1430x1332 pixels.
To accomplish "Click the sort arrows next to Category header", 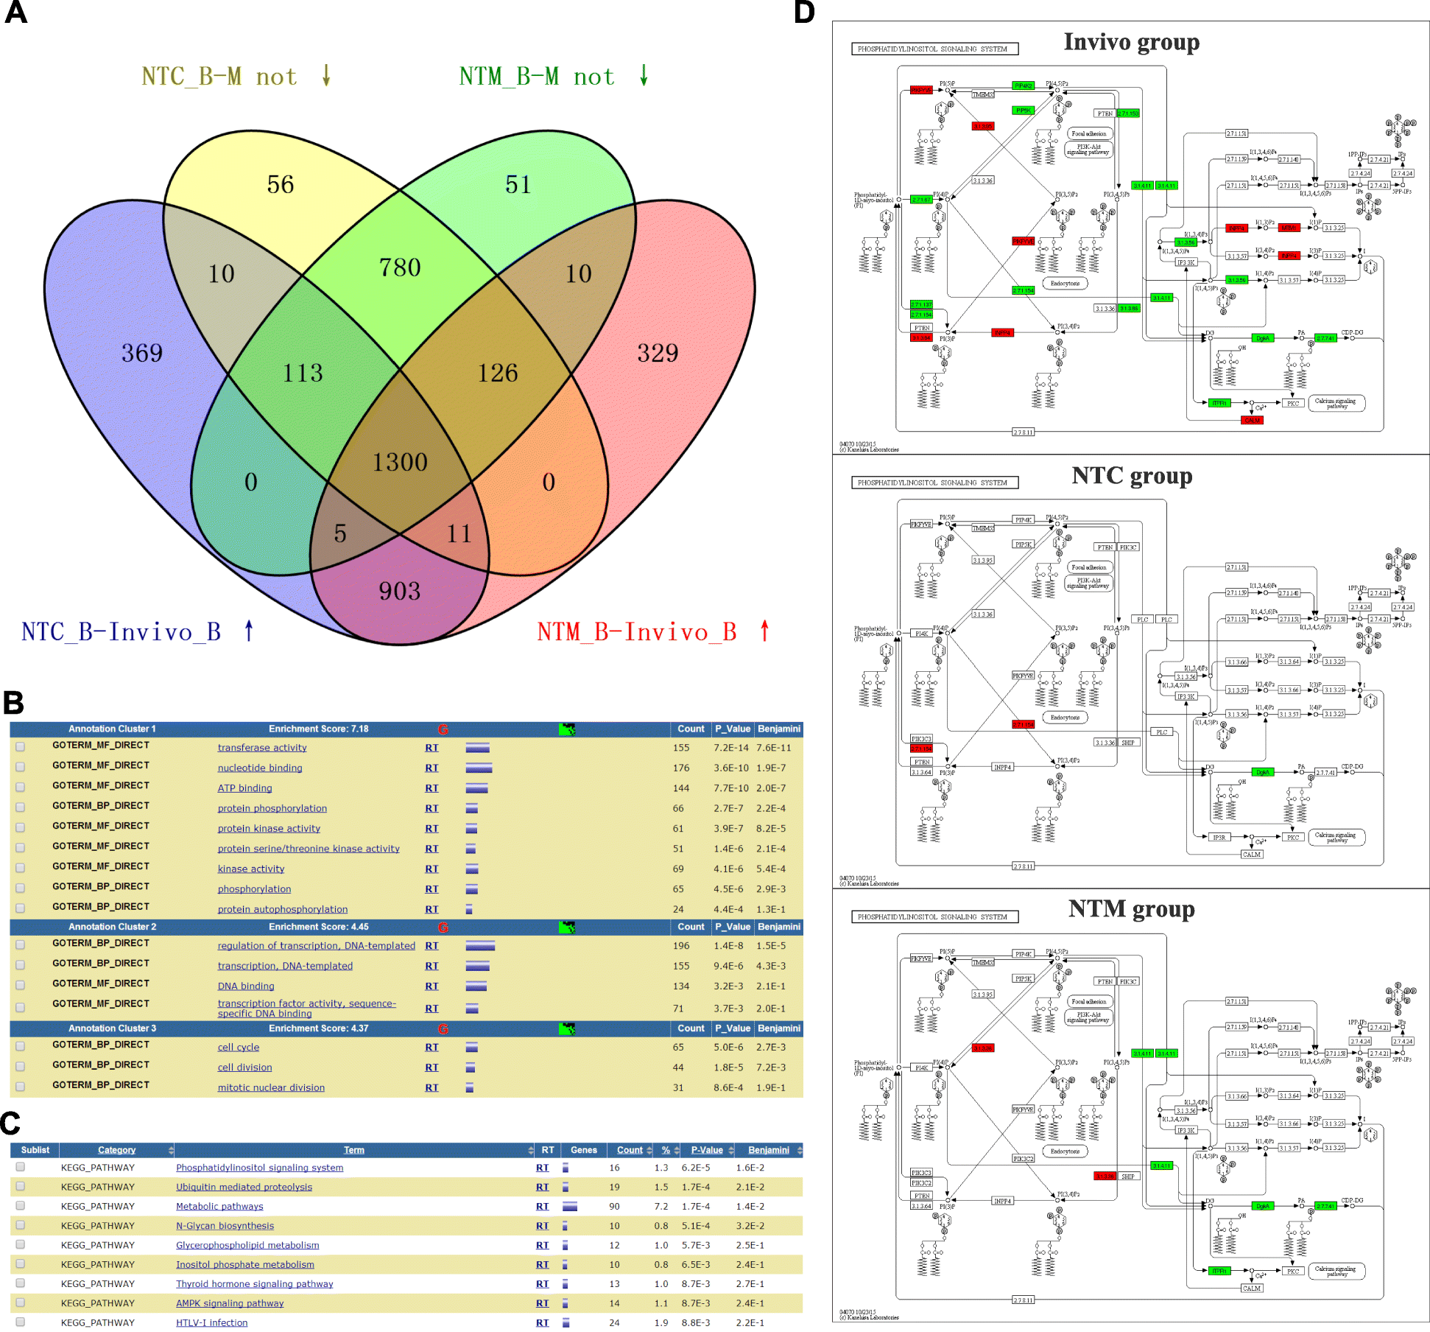I will pyautogui.click(x=171, y=1151).
